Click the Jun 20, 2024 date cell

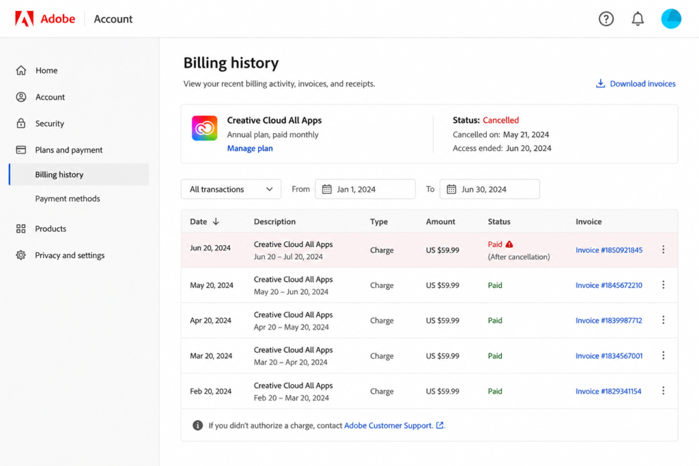click(210, 248)
